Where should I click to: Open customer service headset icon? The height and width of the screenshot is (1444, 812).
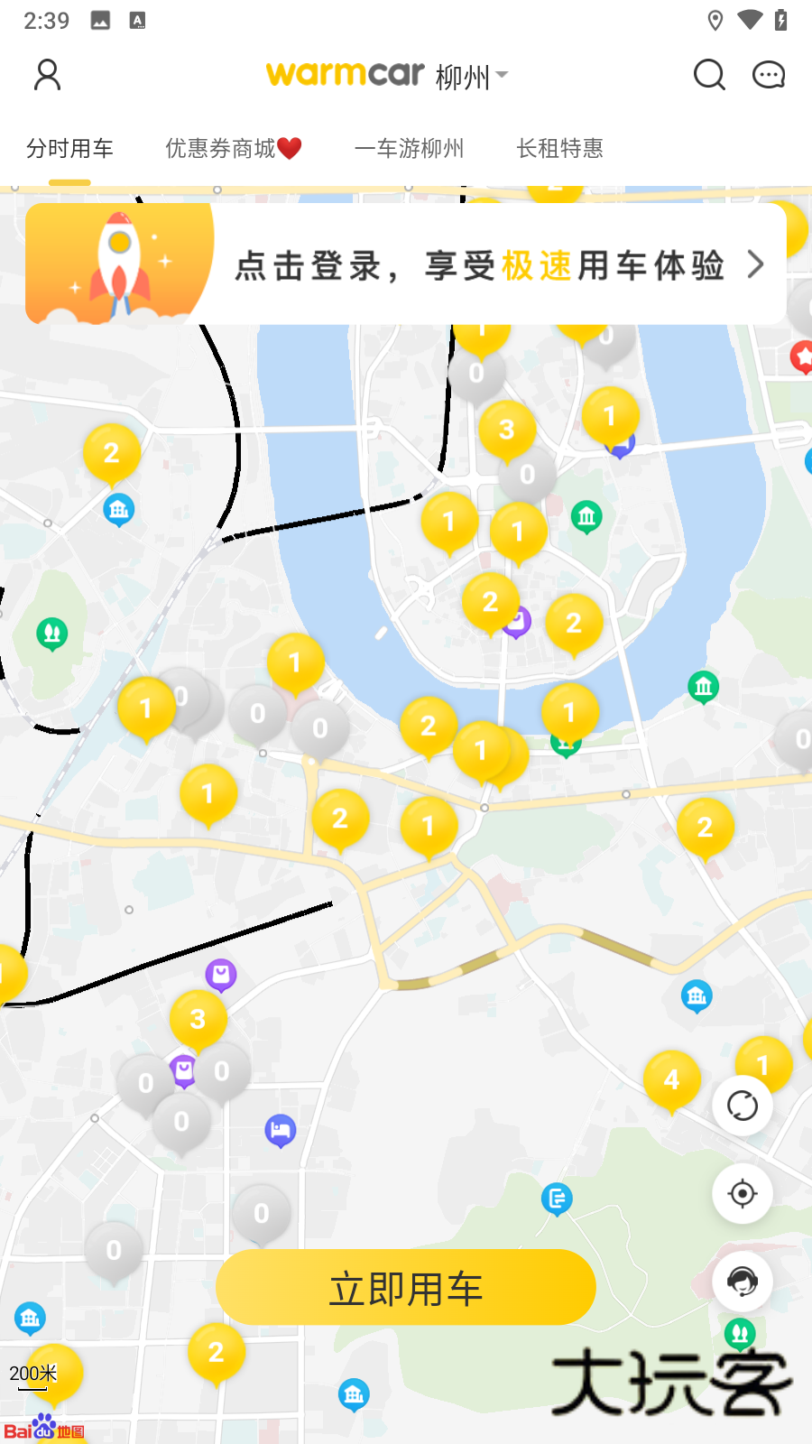[743, 1281]
